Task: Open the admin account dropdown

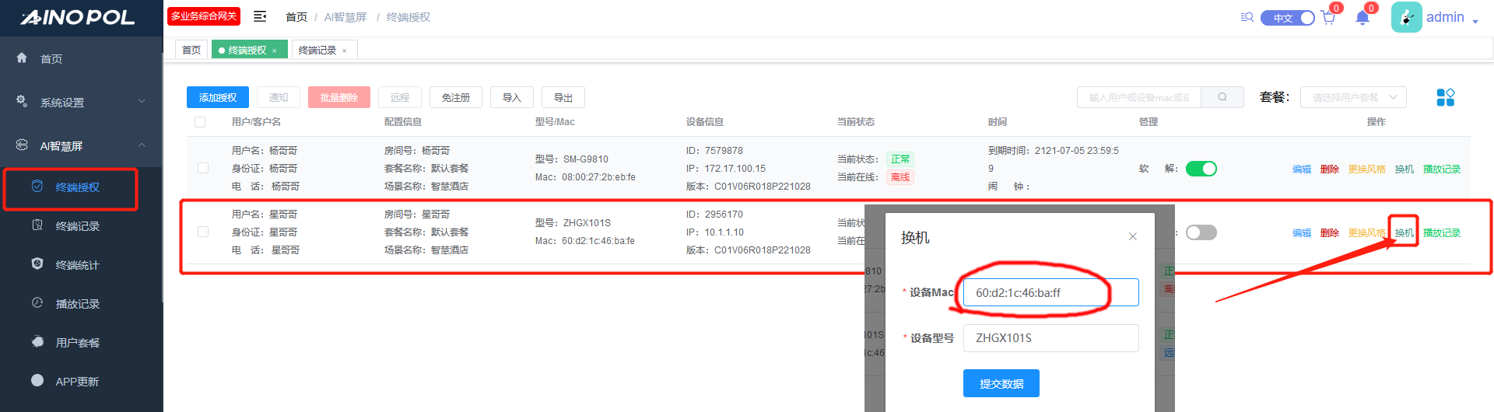Action: pos(1450,18)
